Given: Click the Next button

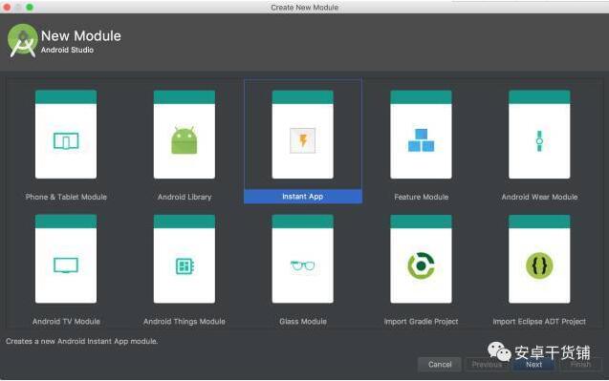Looking at the screenshot, I should [x=533, y=365].
